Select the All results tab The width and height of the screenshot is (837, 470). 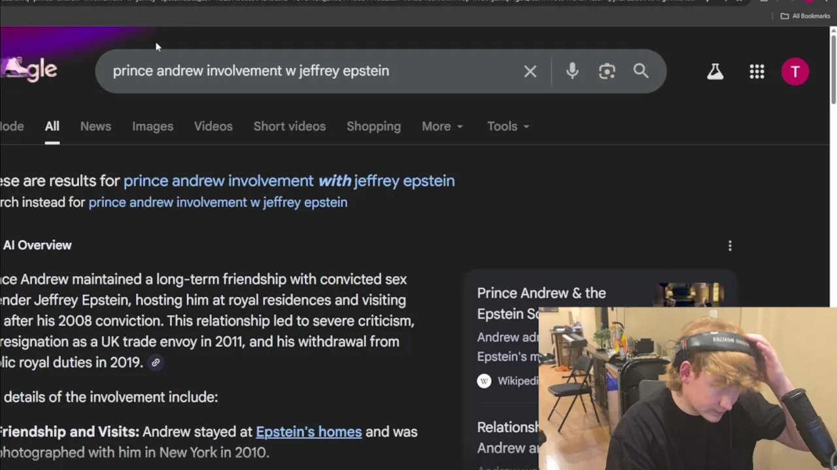(x=52, y=127)
